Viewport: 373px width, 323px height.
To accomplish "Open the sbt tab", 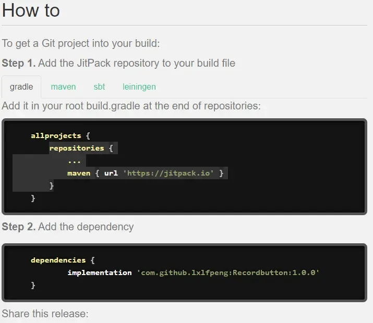I will (99, 87).
